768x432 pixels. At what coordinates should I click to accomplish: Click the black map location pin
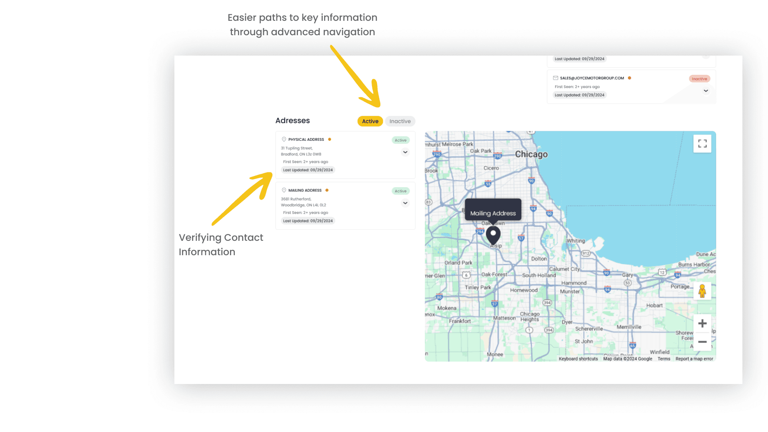[493, 235]
